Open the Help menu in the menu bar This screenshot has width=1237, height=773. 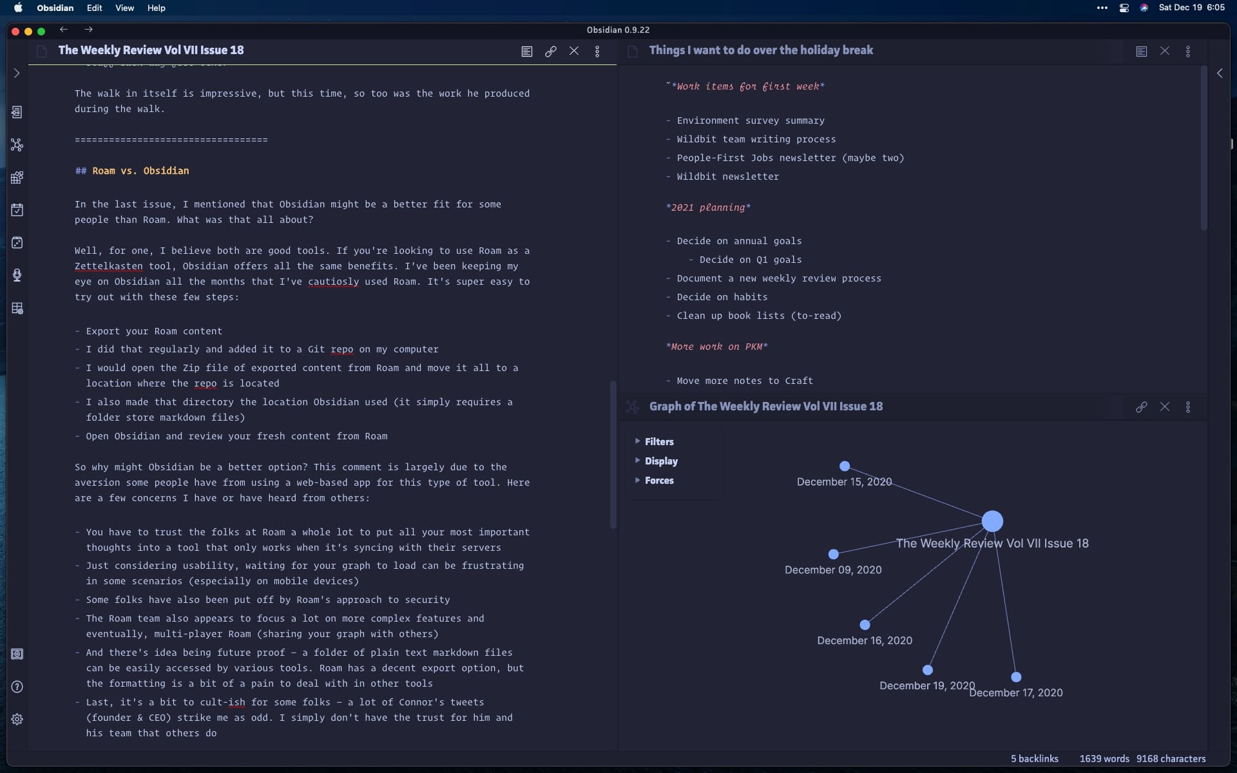157,8
